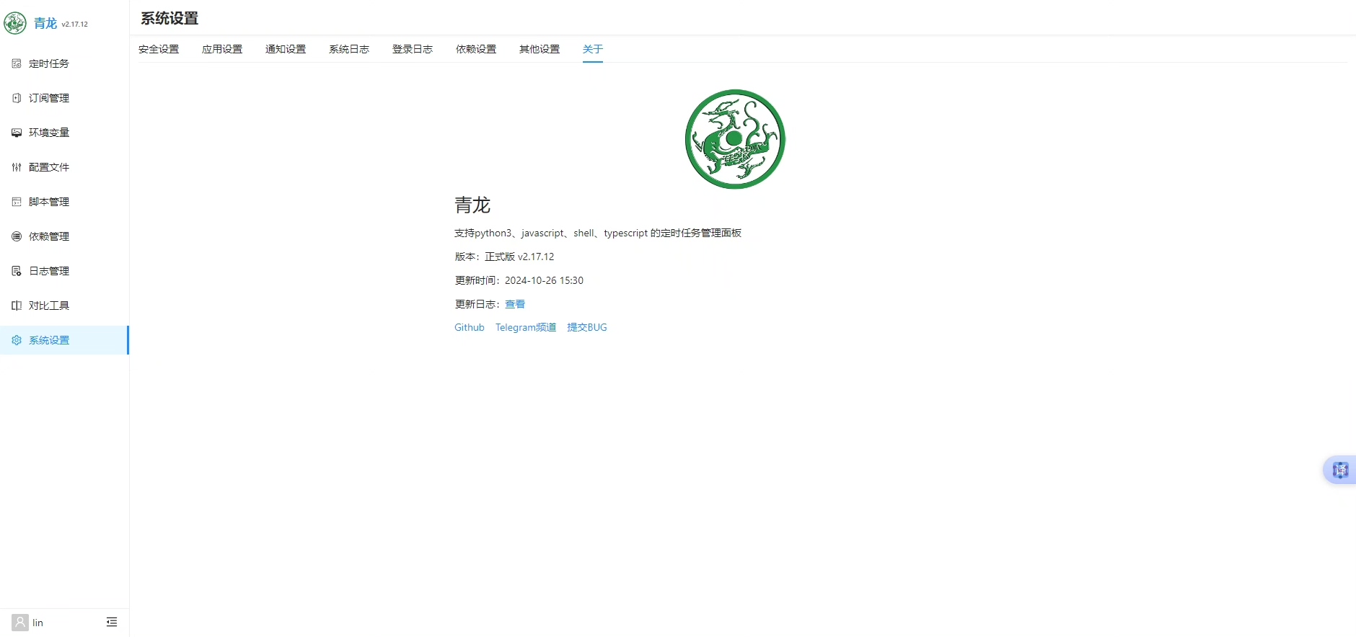Click the 对比工具 sidebar icon

(17, 306)
